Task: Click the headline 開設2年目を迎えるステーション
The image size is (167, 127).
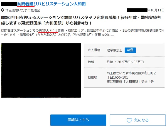Action: click(81, 20)
